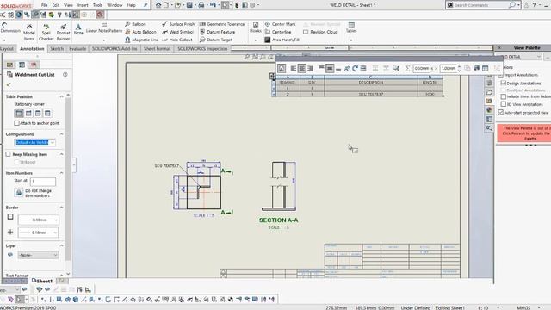
Task: Select the Sheet1 tab at bottom
Action: pos(42,281)
